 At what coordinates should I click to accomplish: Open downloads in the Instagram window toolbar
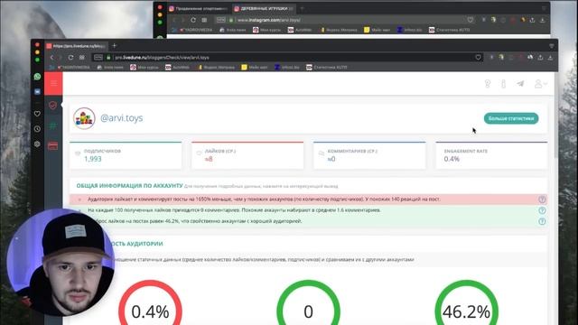coord(542,20)
